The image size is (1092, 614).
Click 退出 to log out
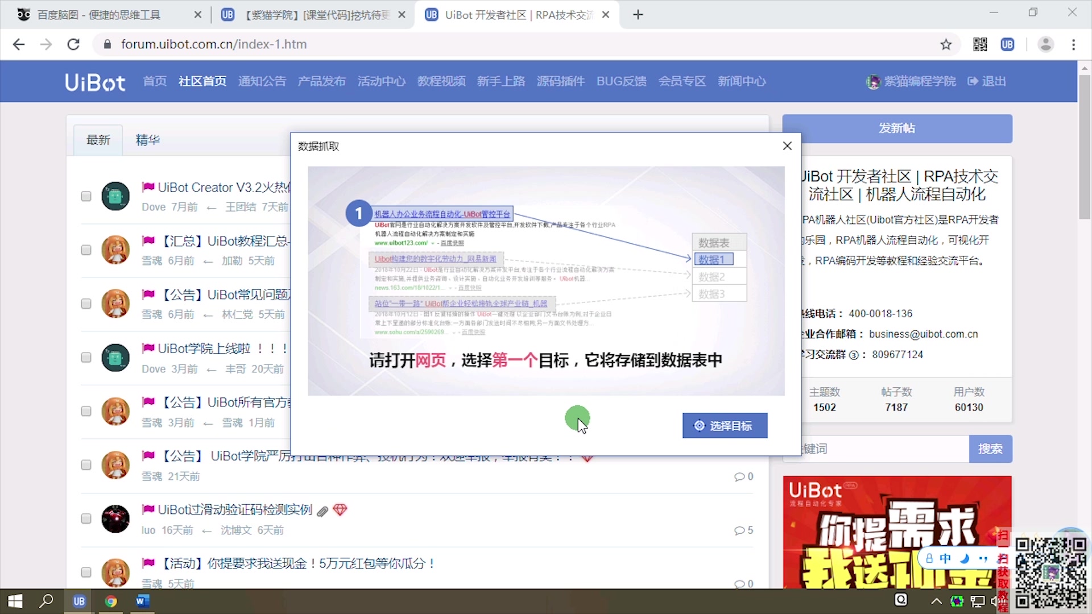[x=987, y=81]
